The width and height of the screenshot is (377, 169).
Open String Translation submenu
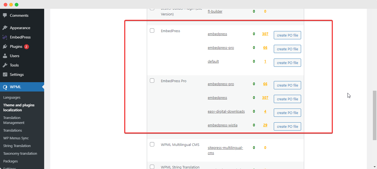click(17, 146)
